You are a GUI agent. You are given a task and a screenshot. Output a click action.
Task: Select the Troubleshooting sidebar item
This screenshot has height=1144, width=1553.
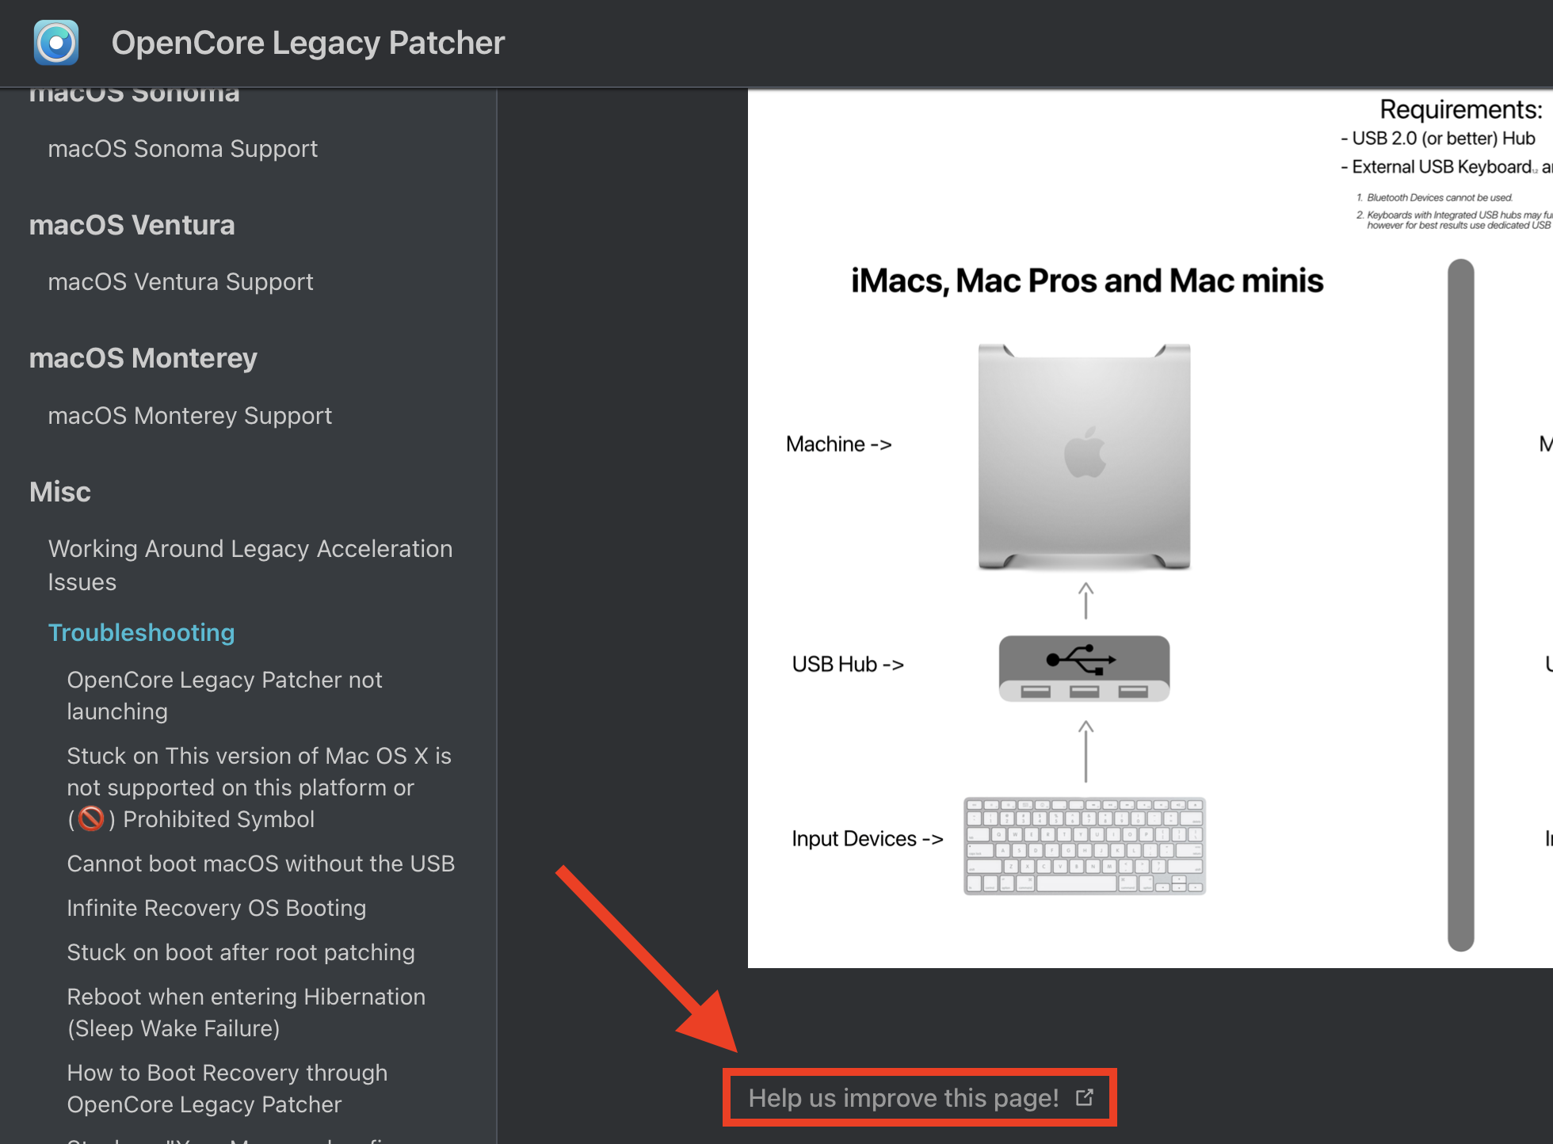click(142, 632)
